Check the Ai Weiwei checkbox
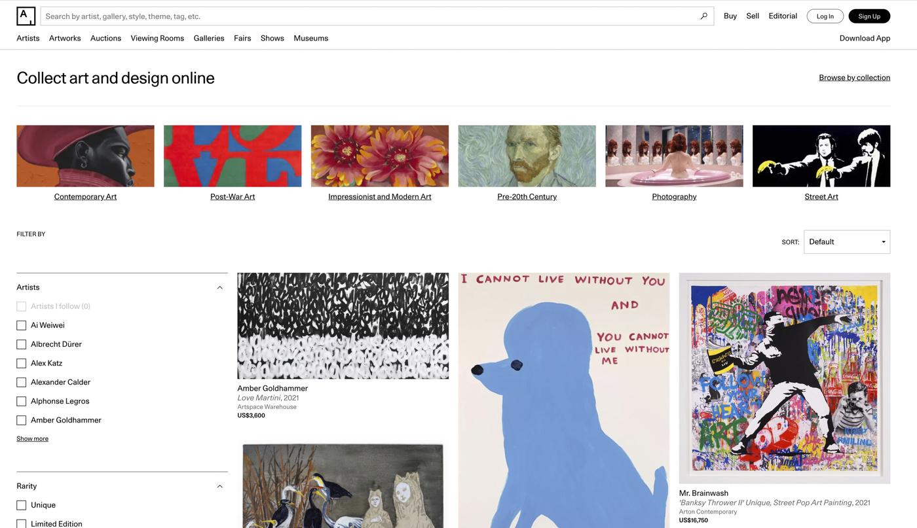This screenshot has width=917, height=528. (x=21, y=325)
